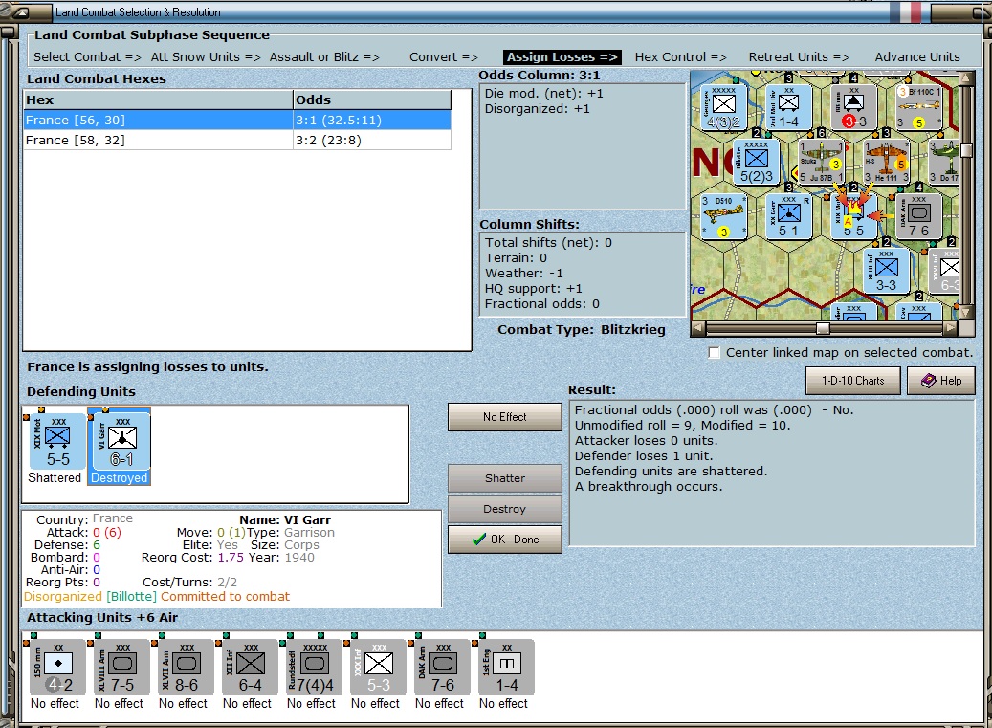Viewport: 992px width, 728px height.
Task: Select the 150 mm 4-2 artillery attacker
Action: click(57, 667)
